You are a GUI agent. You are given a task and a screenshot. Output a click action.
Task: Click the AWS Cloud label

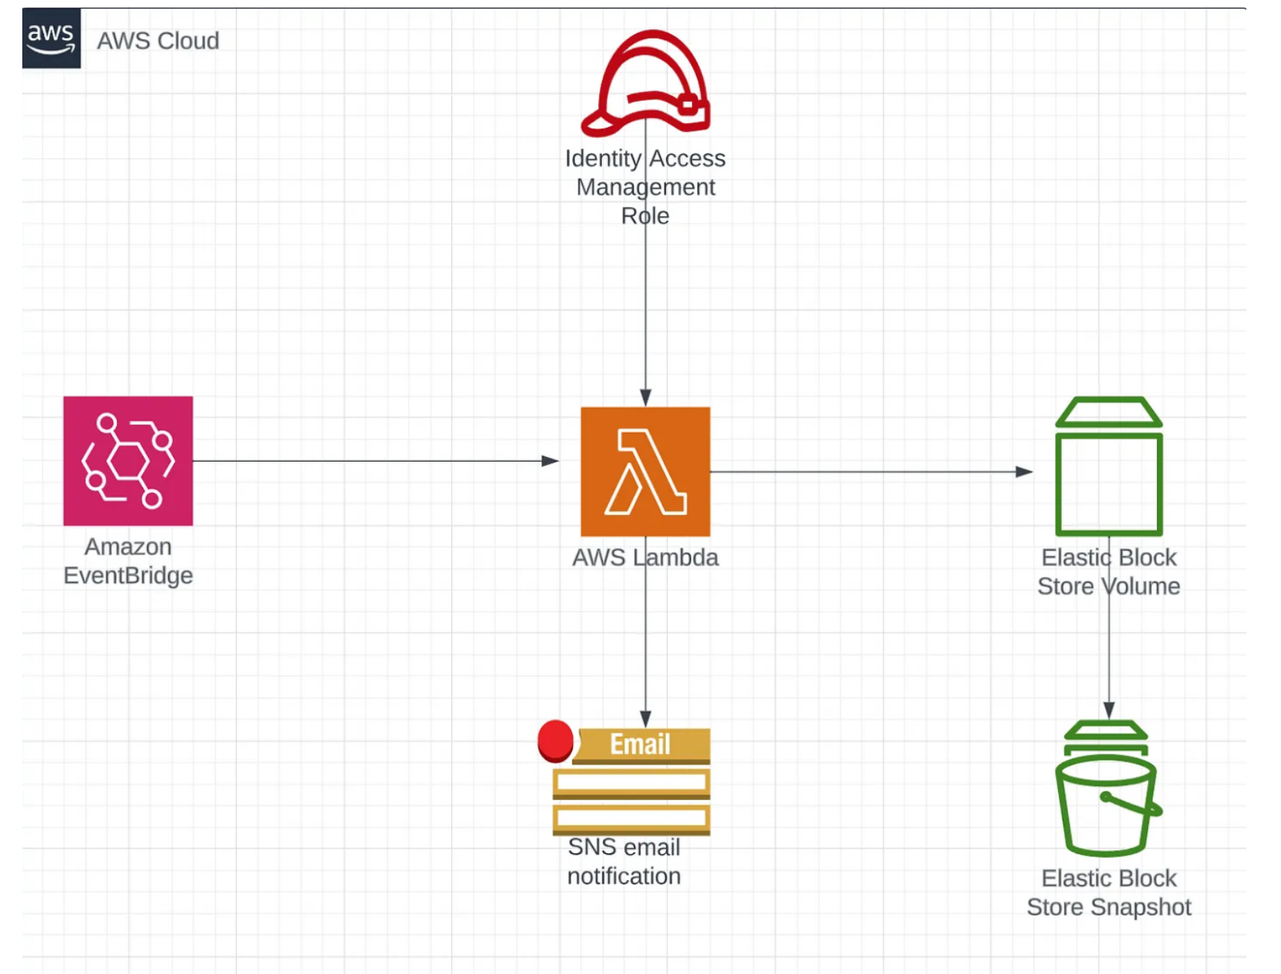click(x=158, y=41)
